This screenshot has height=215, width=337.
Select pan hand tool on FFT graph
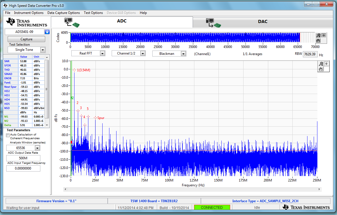click(x=321, y=69)
